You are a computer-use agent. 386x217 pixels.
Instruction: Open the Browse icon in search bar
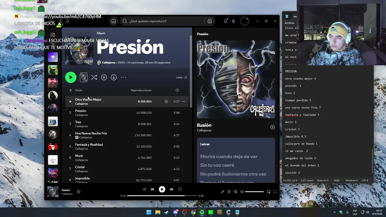point(210,21)
